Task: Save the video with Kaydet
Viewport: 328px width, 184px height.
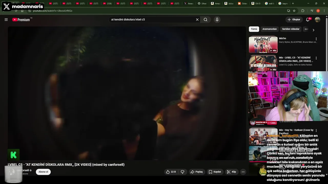Action: pos(215,172)
